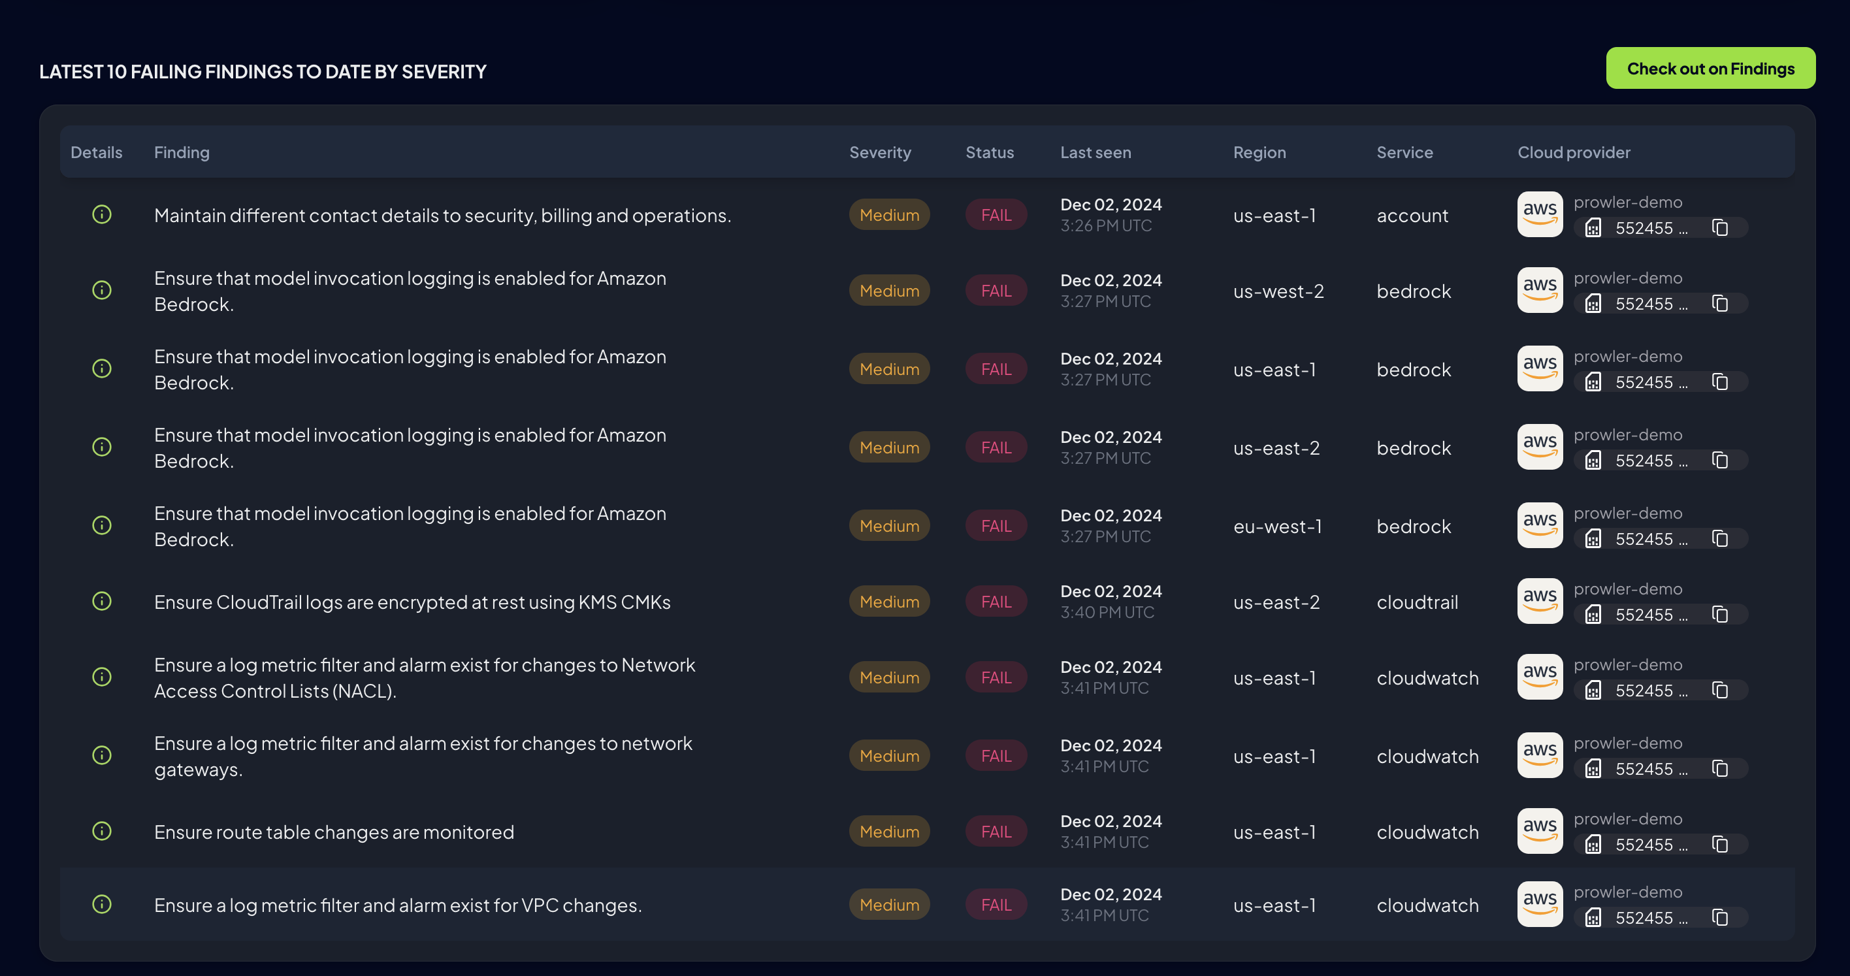
Task: Click the Last seen column header
Action: (1095, 152)
